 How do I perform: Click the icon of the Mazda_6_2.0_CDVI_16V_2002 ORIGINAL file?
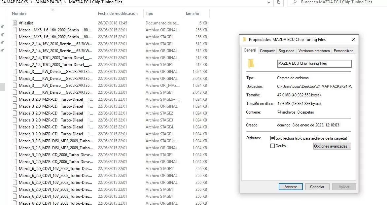(15, 175)
